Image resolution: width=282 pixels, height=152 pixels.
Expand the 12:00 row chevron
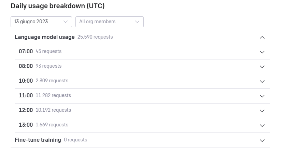coord(262,111)
